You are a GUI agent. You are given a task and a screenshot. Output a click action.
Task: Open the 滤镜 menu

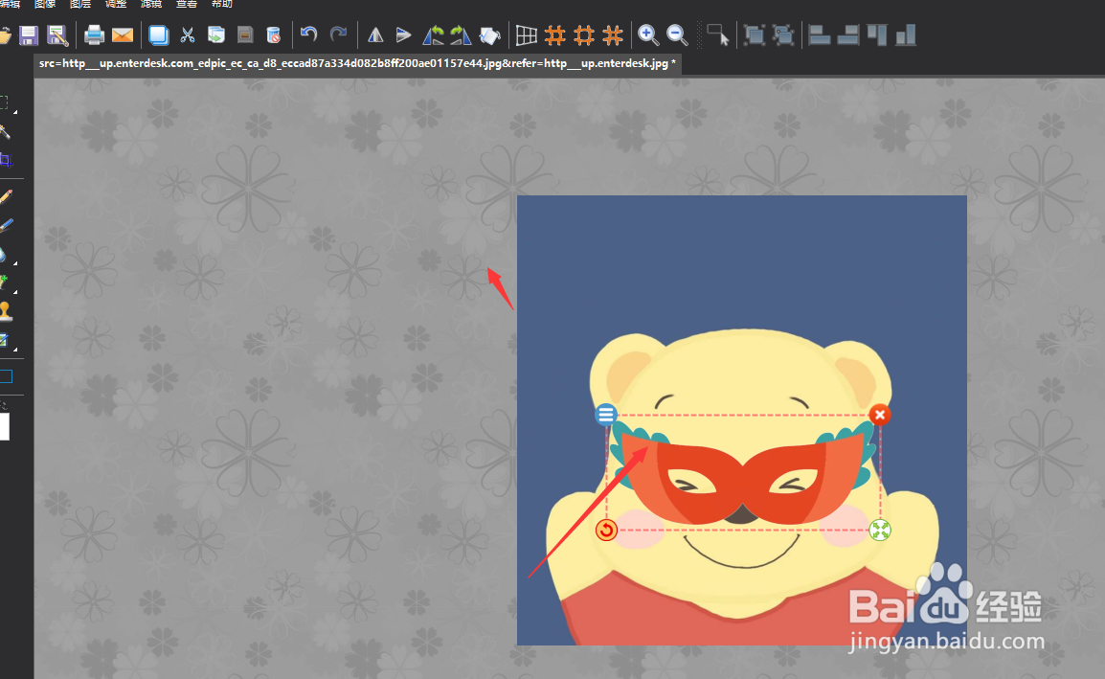150,4
